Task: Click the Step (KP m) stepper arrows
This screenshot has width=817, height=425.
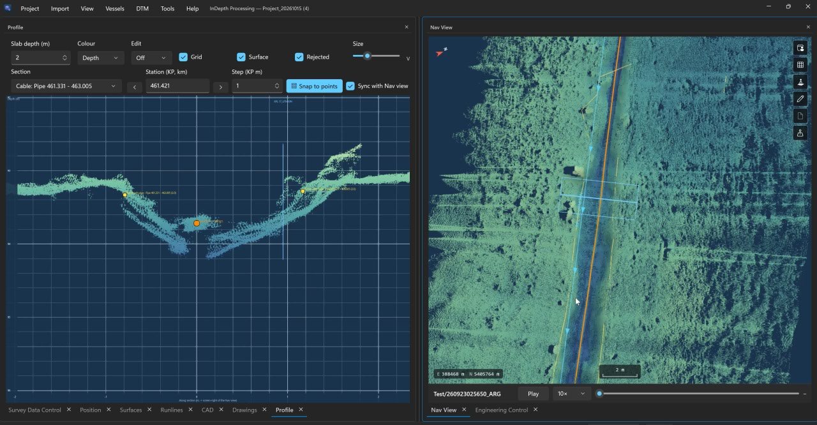Action: 277,86
